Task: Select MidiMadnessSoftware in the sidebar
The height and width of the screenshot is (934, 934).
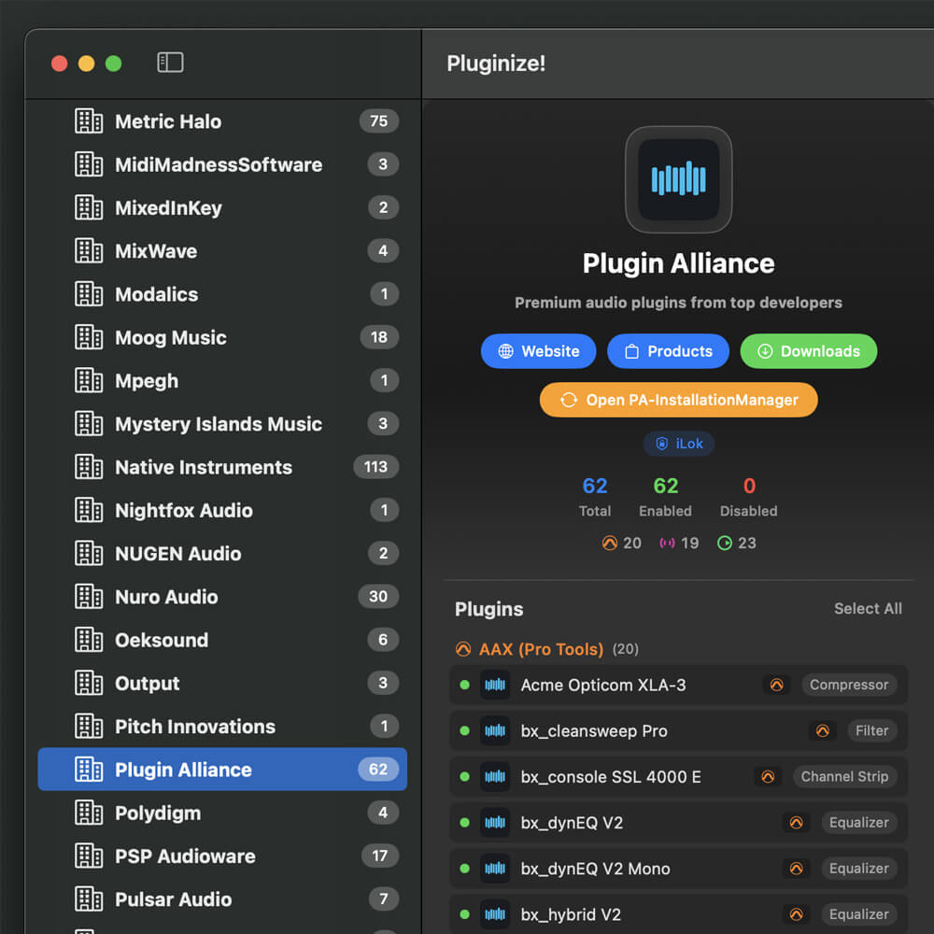Action: [x=222, y=164]
